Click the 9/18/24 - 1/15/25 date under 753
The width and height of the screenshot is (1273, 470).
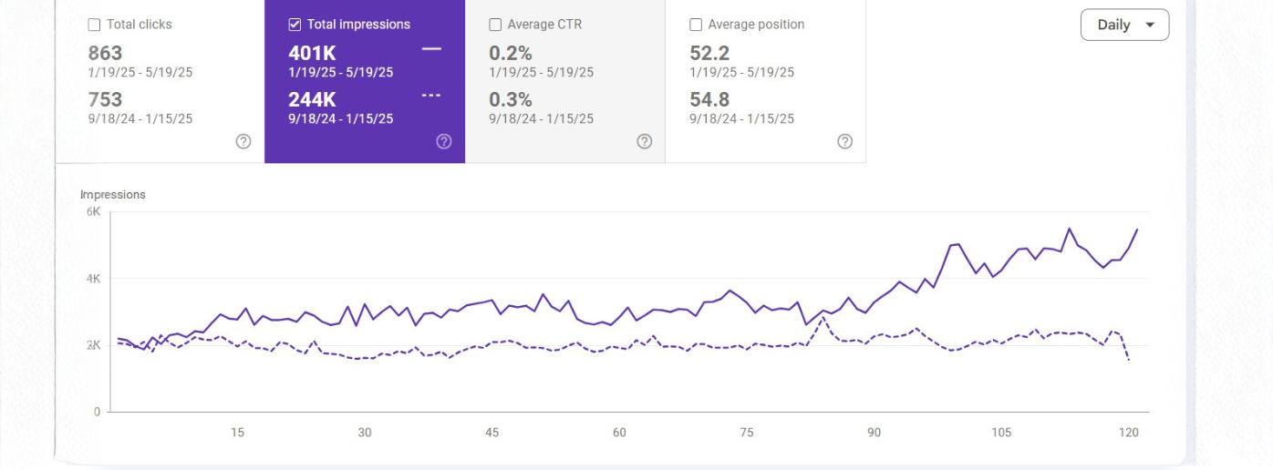pos(140,118)
